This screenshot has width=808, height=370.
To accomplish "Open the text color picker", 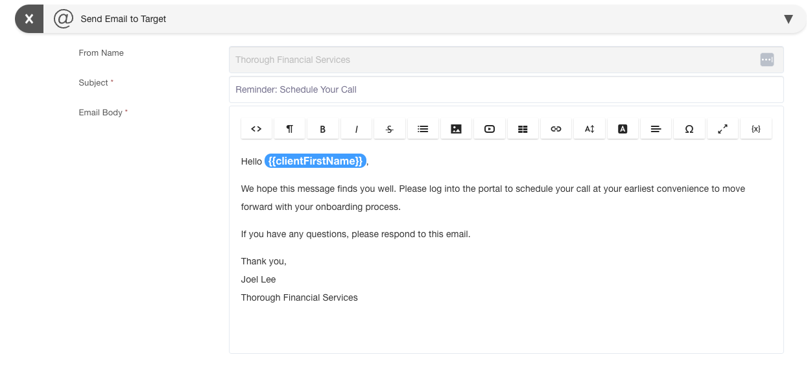I will [x=623, y=129].
